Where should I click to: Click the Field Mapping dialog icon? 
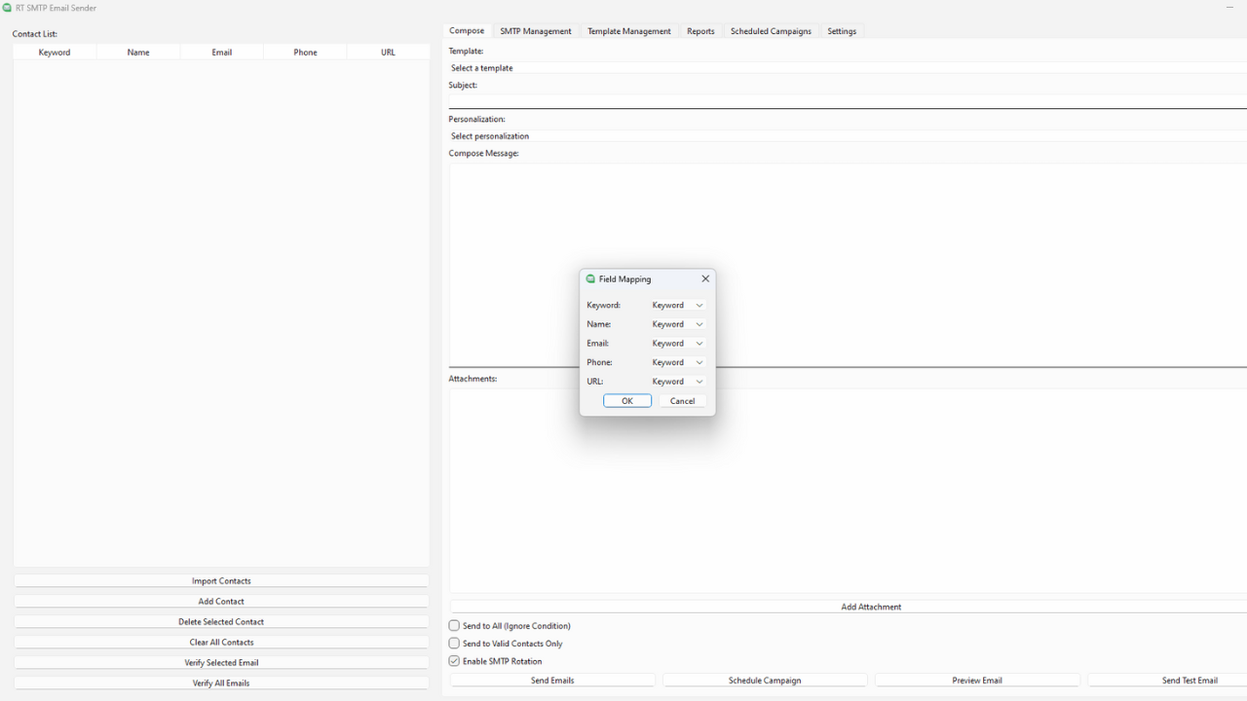[x=590, y=278]
